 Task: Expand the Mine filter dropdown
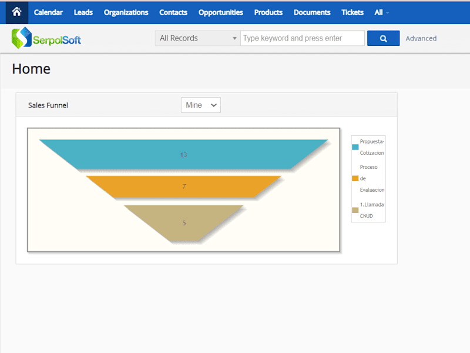[201, 105]
